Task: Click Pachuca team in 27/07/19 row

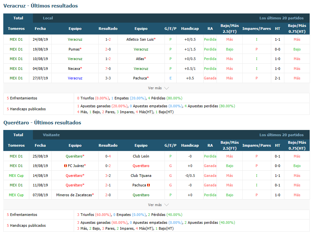Action: pos(140,78)
